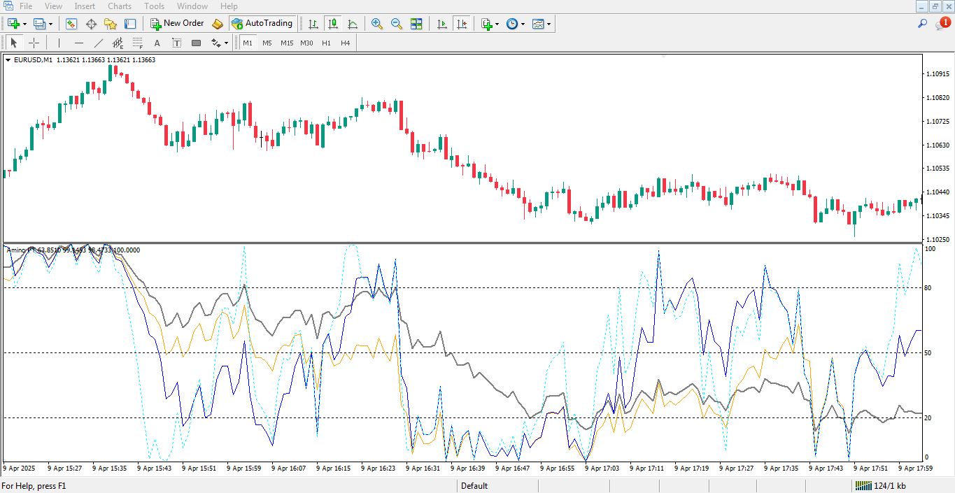Switch timeframe to H1
The image size is (955, 493).
[326, 43]
